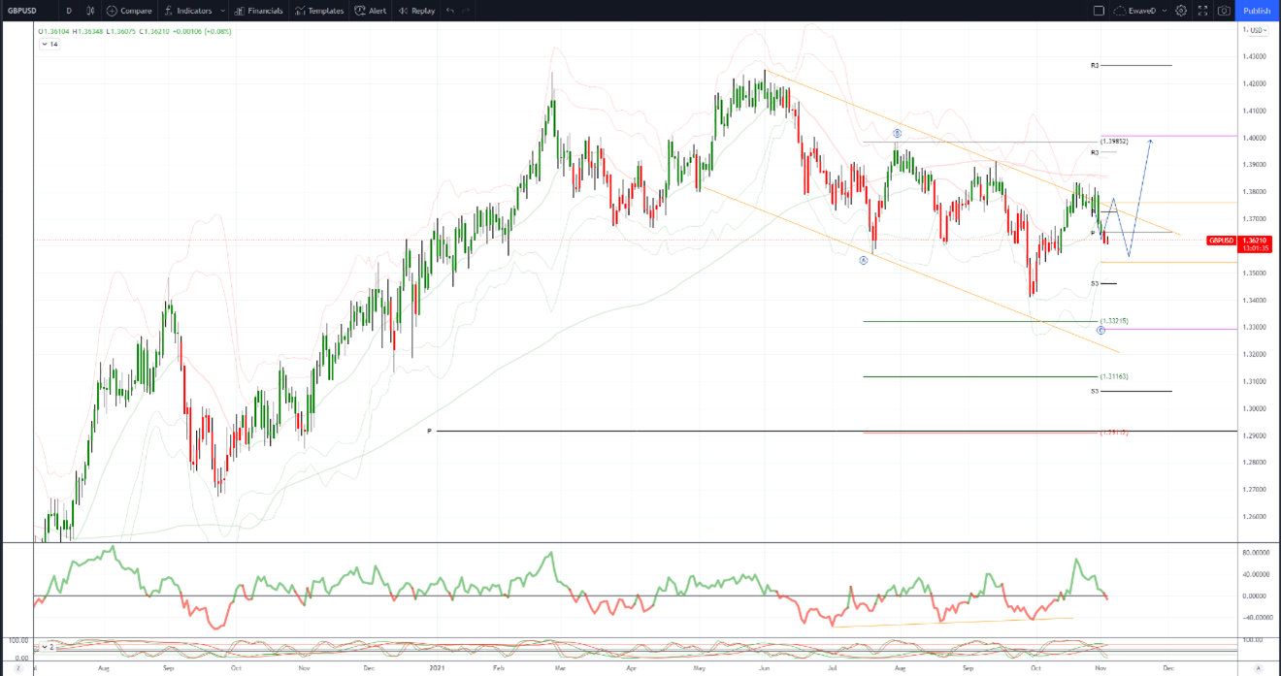Open the Indicators dialog
This screenshot has width=1281, height=676.
188,11
